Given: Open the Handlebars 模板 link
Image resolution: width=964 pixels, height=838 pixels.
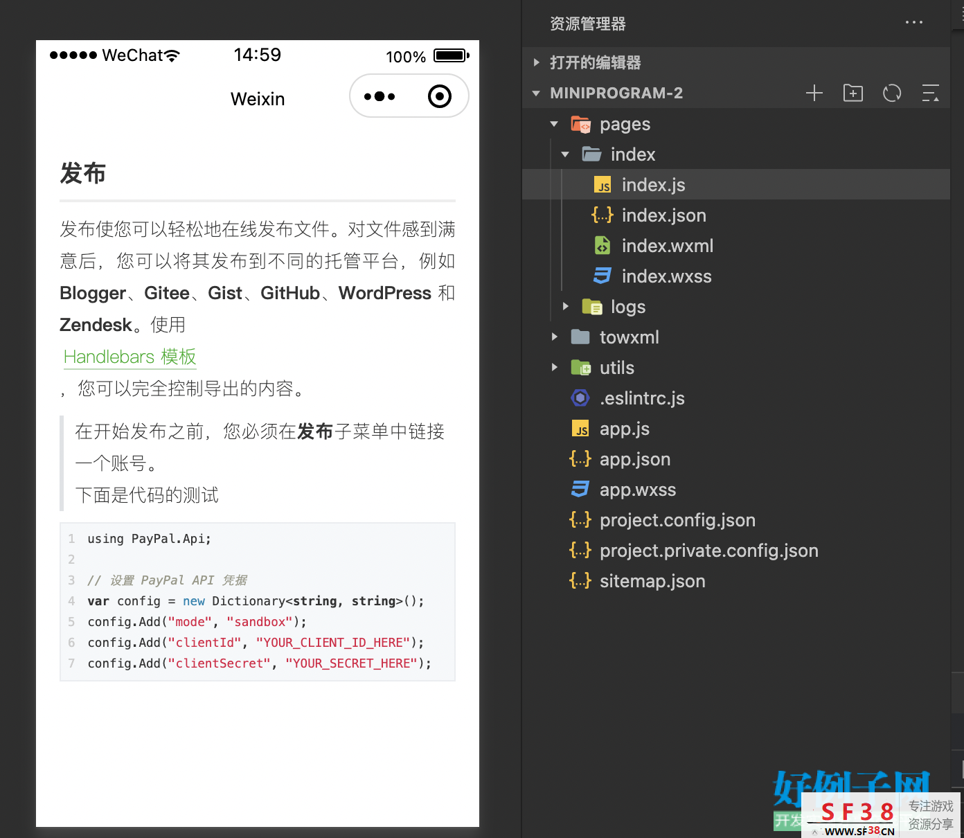Looking at the screenshot, I should (x=130, y=357).
